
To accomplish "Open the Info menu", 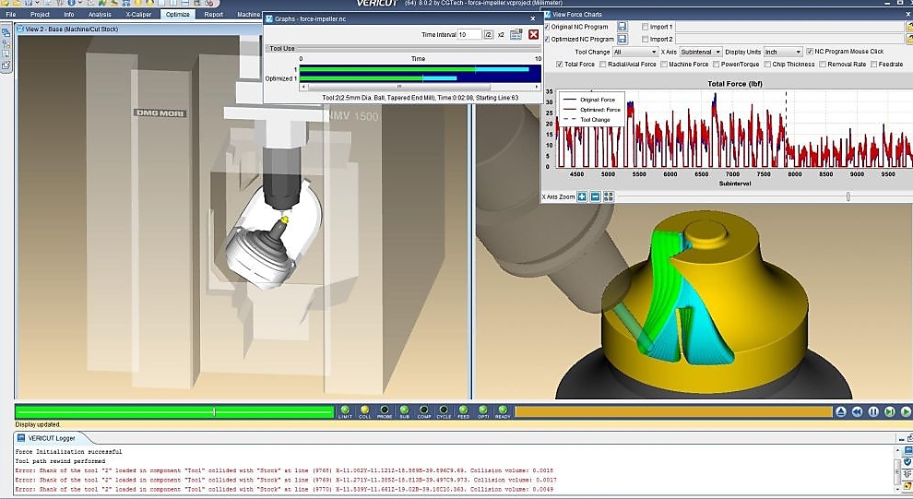I will coord(69,14).
